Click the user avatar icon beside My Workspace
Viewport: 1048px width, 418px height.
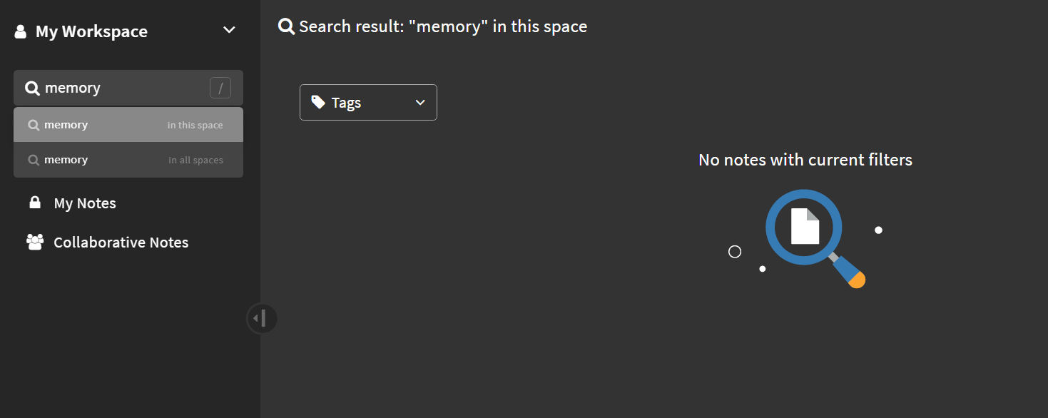[x=20, y=31]
